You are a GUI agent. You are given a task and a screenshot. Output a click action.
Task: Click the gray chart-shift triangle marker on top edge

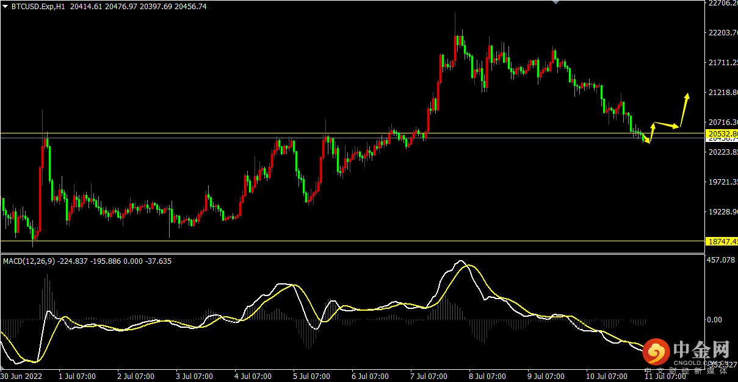[x=555, y=2]
